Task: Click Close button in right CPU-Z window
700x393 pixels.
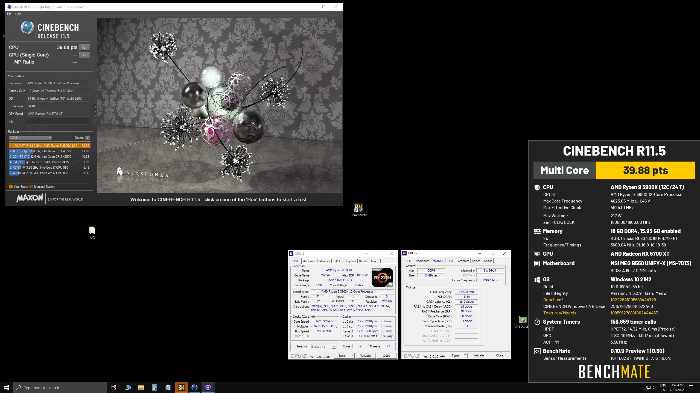Action: [x=500, y=355]
